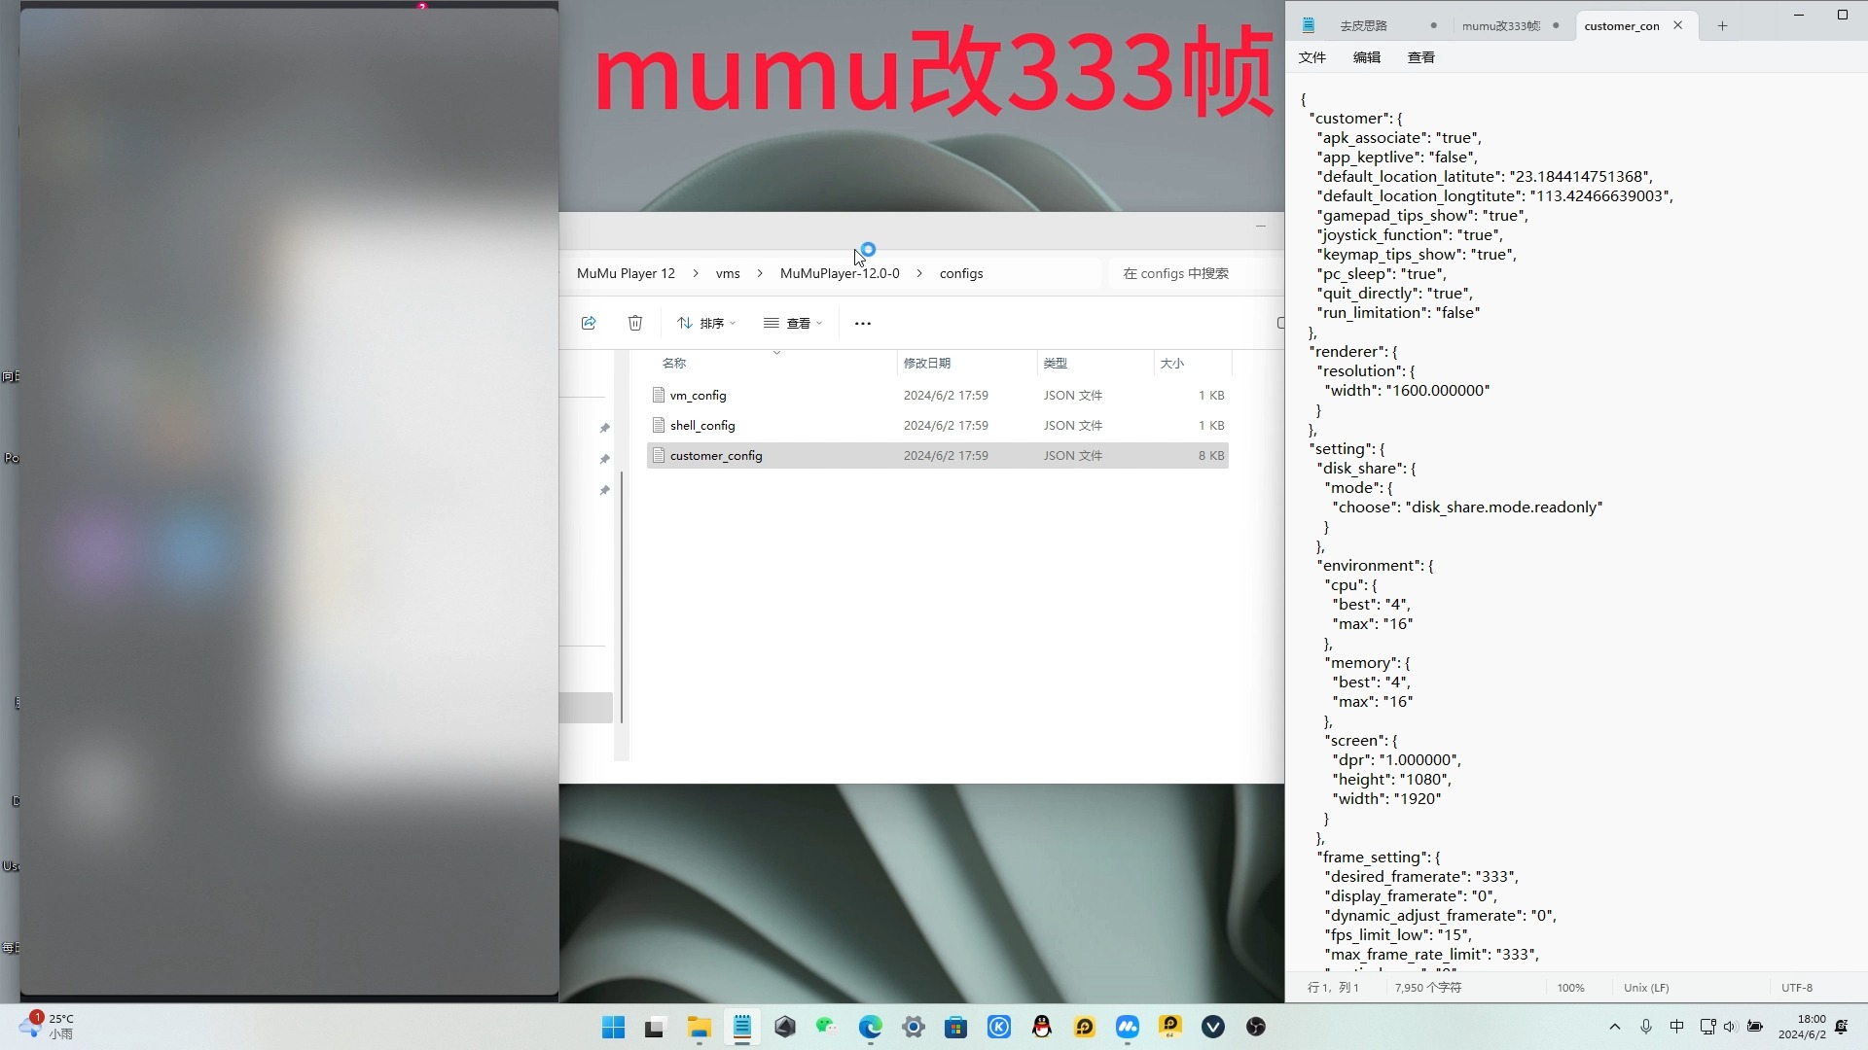Open the clock showing 18:00
Image resolution: width=1868 pixels, height=1050 pixels.
coord(1802,1027)
